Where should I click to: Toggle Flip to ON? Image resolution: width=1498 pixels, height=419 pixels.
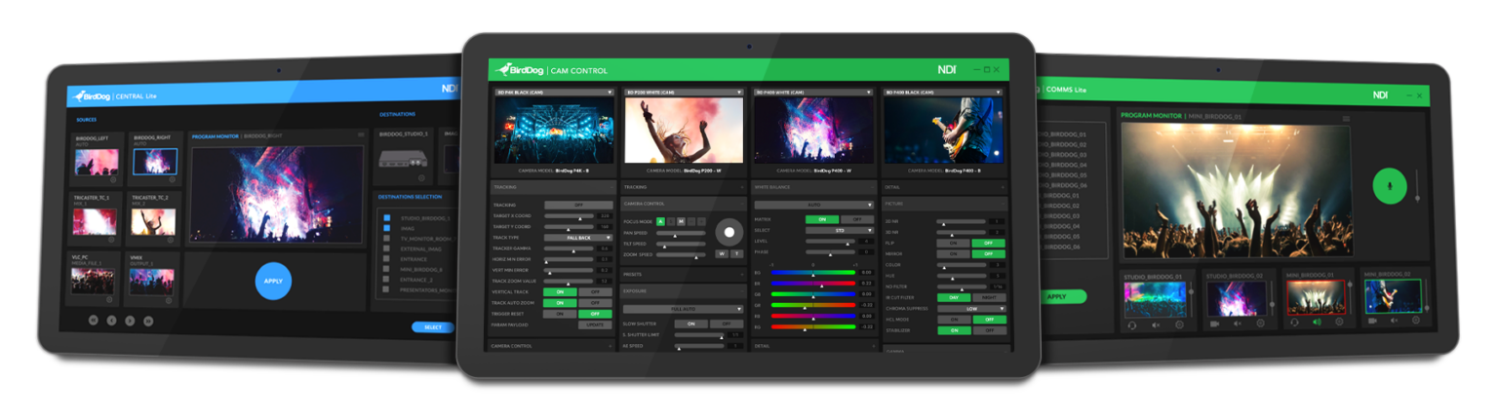coord(954,243)
